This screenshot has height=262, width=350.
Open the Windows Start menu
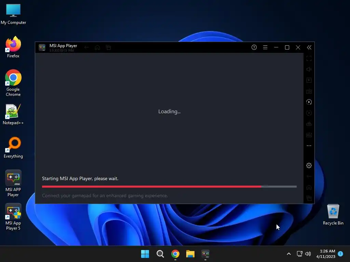[x=145, y=254]
